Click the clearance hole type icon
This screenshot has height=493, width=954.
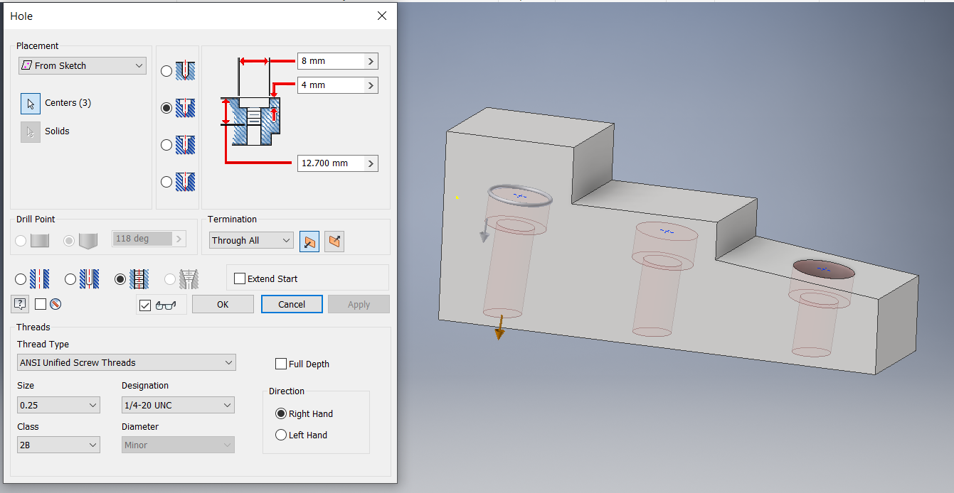[89, 279]
